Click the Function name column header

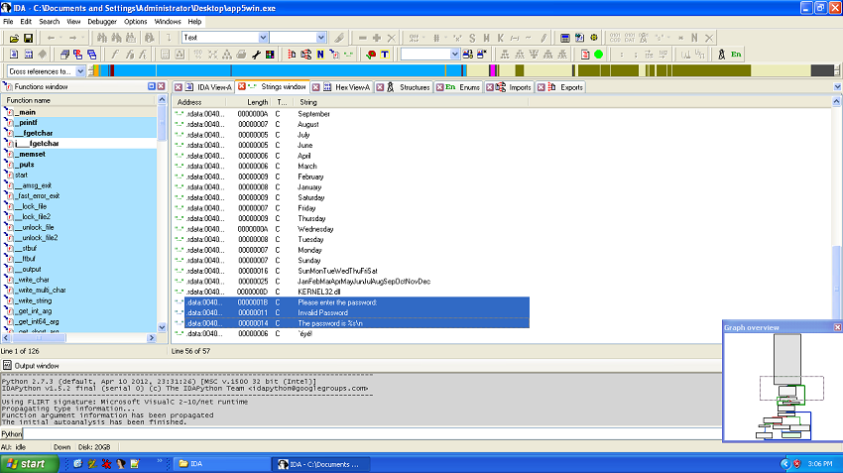pos(80,100)
